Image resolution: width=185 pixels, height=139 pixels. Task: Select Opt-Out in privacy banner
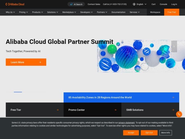pos(149,133)
